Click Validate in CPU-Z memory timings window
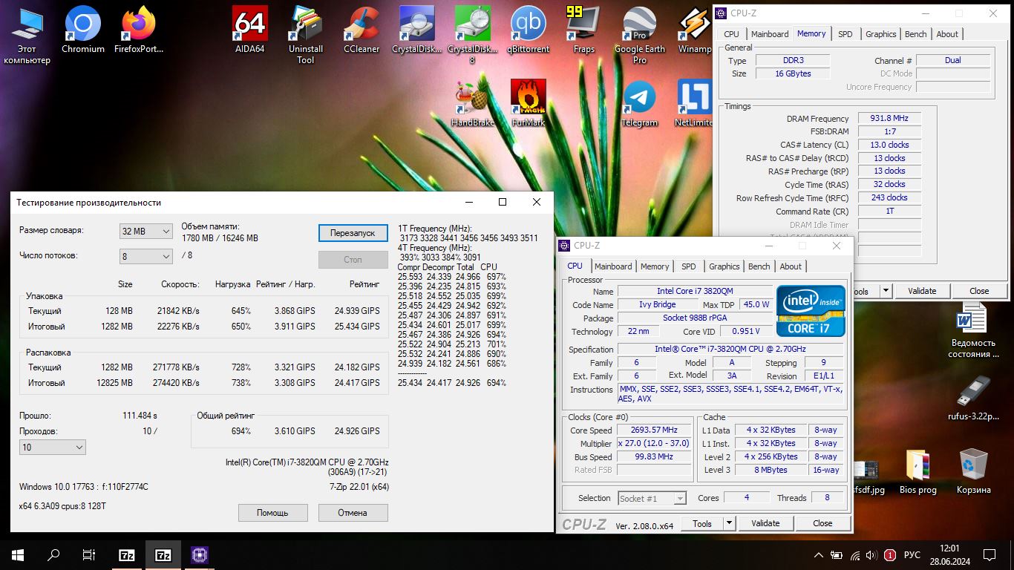Image resolution: width=1014 pixels, height=570 pixels. pyautogui.click(x=922, y=291)
